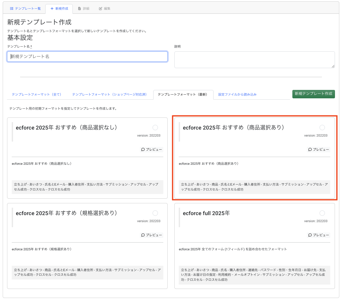The image size is (341, 300).
Task: Click the title ecforce 2025年 おすすめ（商品選択なし）
Action: point(66,128)
